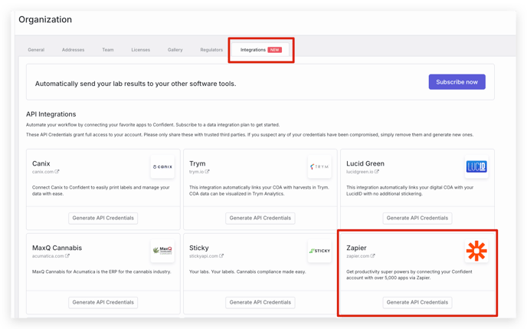Click the Zapier card title

(356, 248)
